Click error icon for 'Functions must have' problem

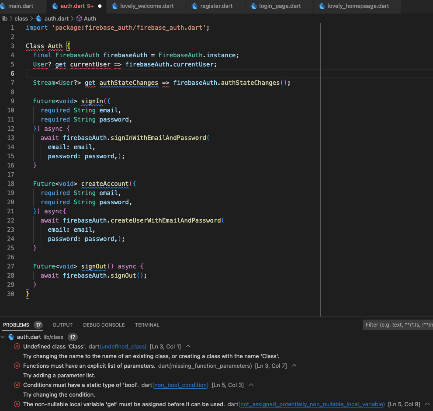click(17, 366)
